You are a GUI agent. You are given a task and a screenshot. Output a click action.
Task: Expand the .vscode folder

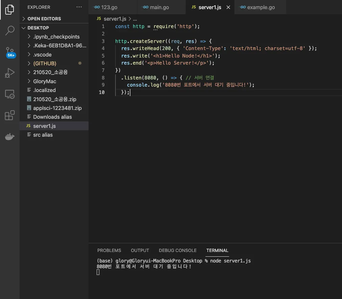42,54
